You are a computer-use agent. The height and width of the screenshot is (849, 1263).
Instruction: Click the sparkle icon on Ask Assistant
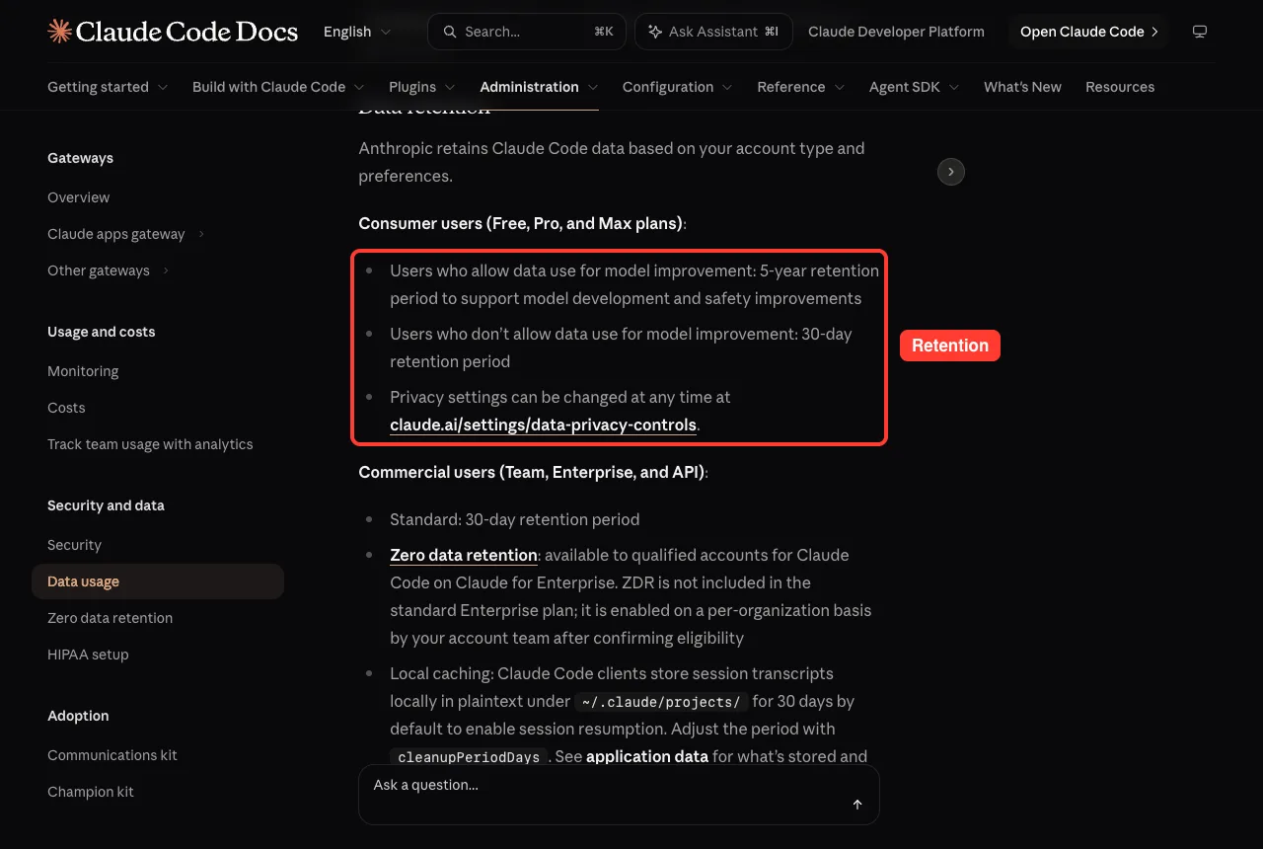[655, 32]
